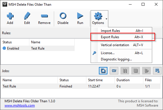Click the job details window icon
Viewport: 163px width, 110px height.
(x=103, y=71)
